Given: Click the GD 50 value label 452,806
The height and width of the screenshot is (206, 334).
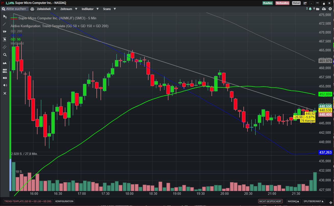Looking at the screenshot, I should pos(325,94).
